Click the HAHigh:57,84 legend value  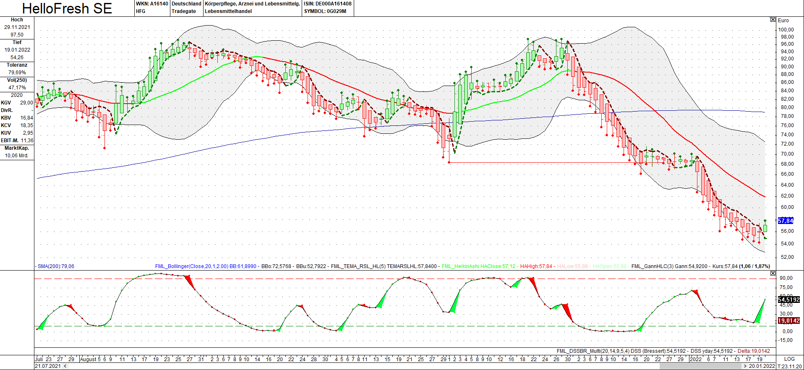536,266
